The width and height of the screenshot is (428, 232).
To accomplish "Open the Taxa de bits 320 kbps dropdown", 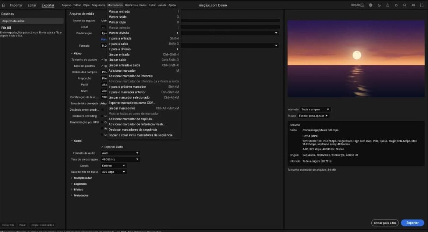I will (113, 172).
